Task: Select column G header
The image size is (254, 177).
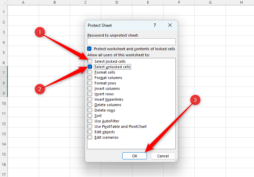Action: tap(210, 3)
